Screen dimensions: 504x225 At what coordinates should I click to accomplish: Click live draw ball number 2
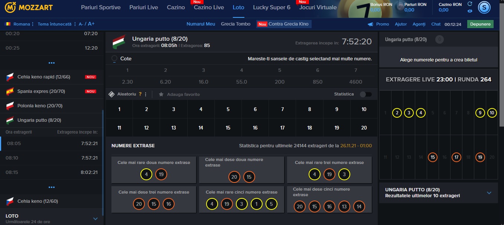coord(397,113)
